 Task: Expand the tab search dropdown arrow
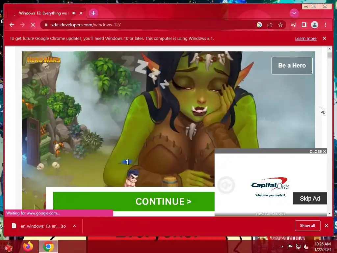tap(294, 13)
